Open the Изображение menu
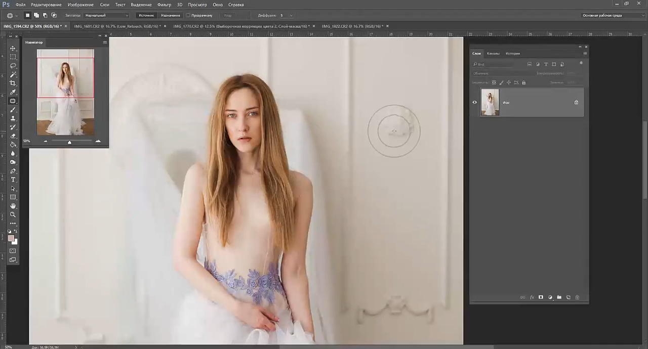This screenshot has width=648, height=349. 80,5
